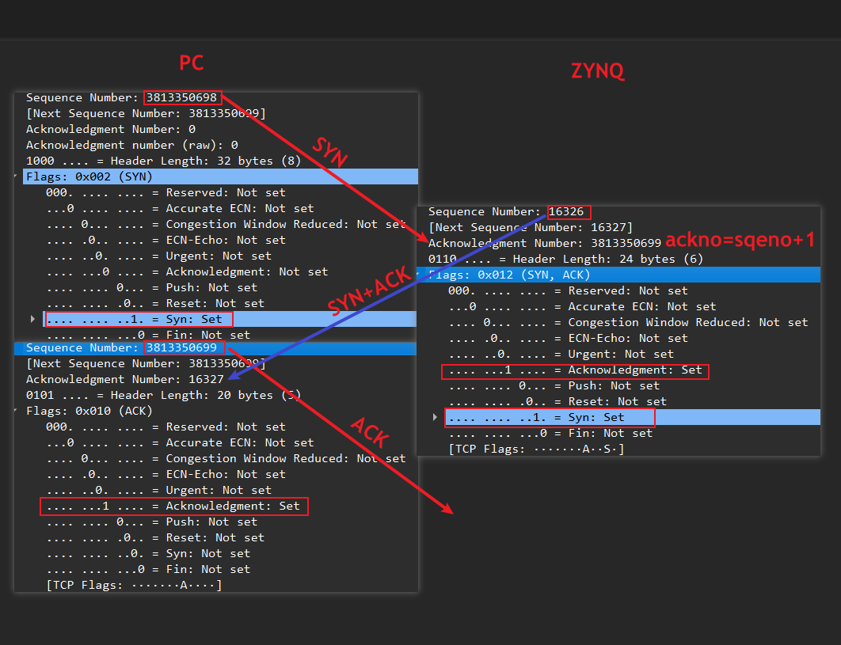The image size is (841, 645).
Task: Click the red SYN+ACK arrow label
Action: tap(369, 292)
